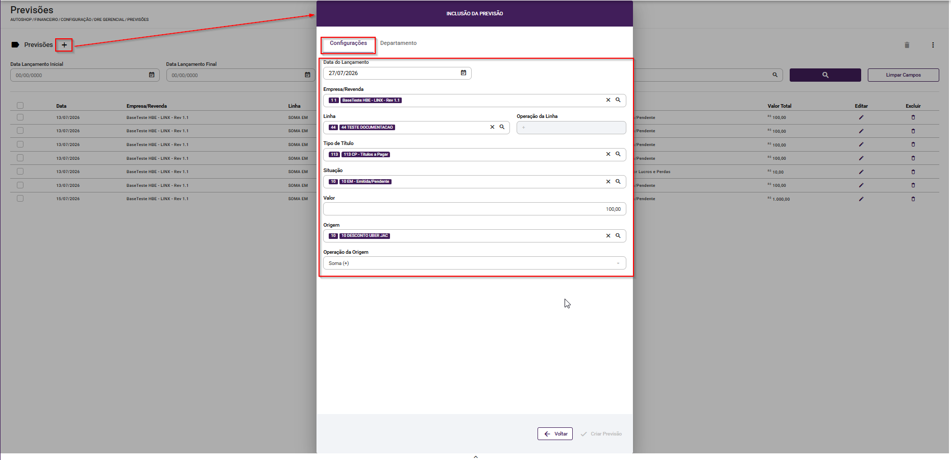Click magnifier inside background filter field
This screenshot has width=951, height=460.
pyautogui.click(x=775, y=75)
